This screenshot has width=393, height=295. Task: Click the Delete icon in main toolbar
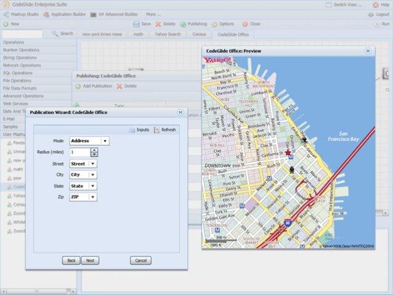click(x=158, y=24)
